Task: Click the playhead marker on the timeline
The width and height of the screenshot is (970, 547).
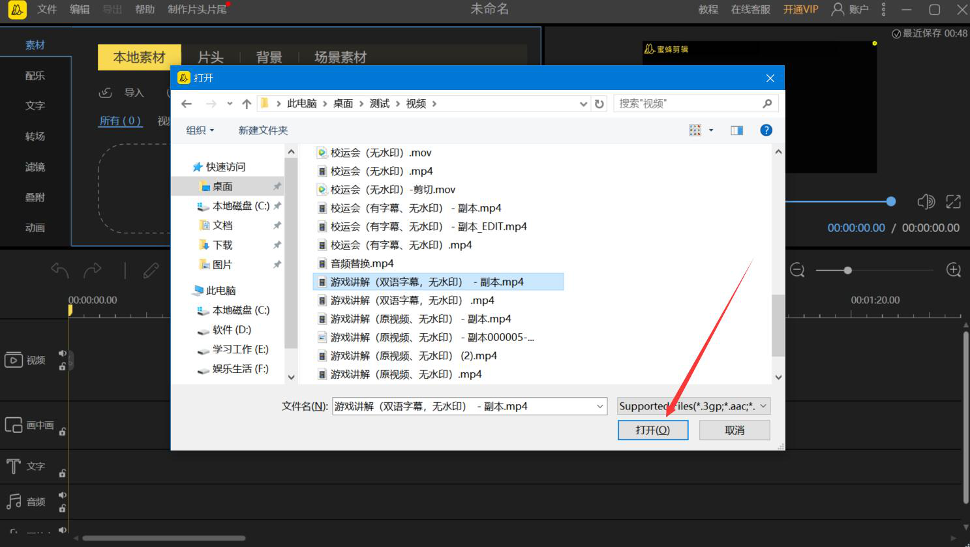Action: (x=69, y=310)
